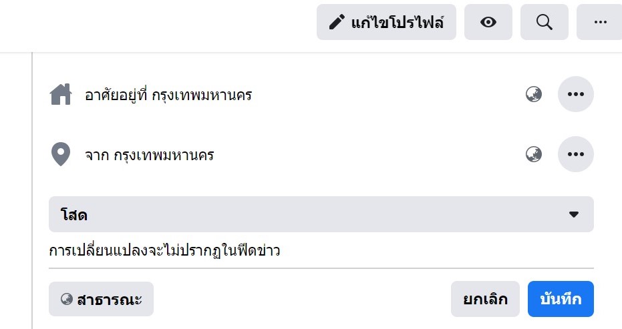Click the magnifying glass search profile icon
This screenshot has width=622, height=329.
[545, 22]
